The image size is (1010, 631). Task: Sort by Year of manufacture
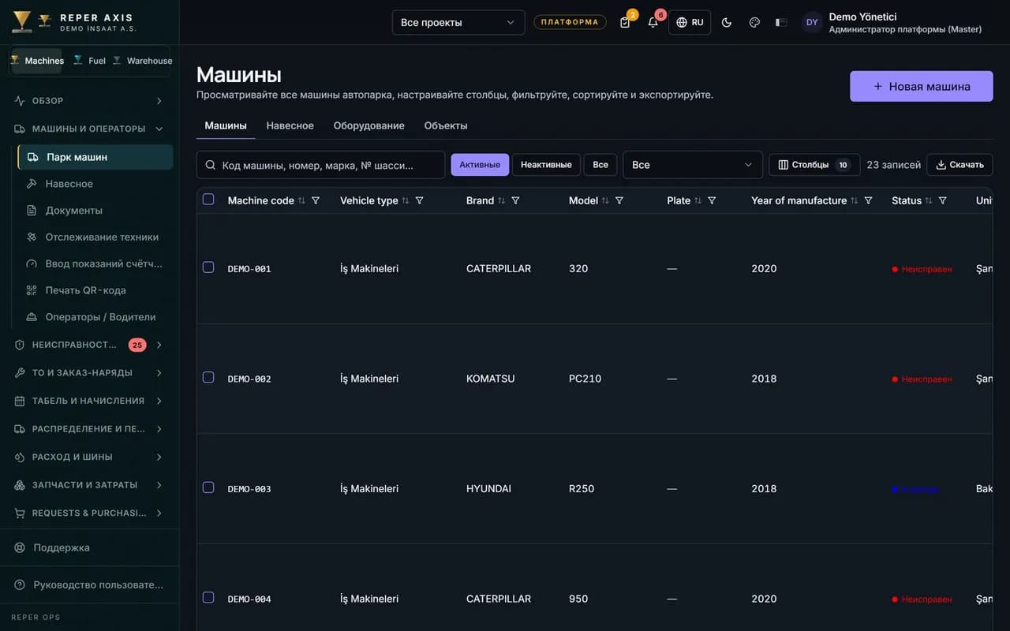854,200
